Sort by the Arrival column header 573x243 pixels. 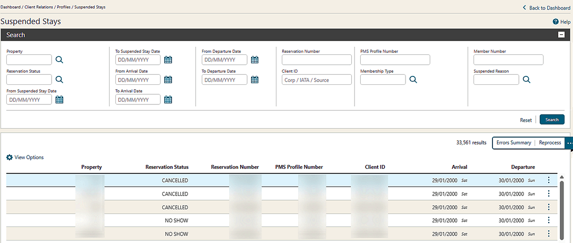point(459,167)
